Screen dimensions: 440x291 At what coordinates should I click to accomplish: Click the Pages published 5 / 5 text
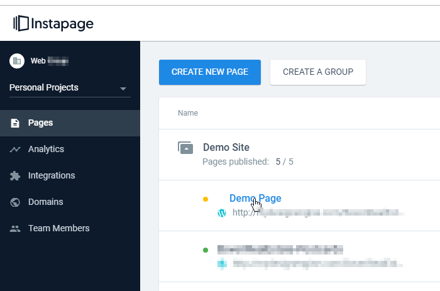pyautogui.click(x=248, y=162)
